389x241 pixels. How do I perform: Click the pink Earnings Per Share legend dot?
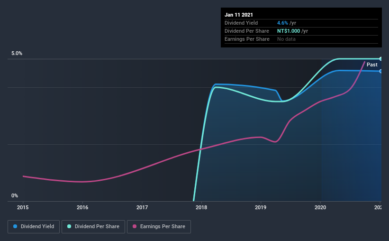(x=135, y=226)
